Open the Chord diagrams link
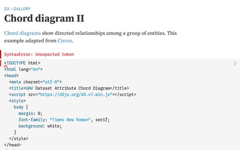 22,33
